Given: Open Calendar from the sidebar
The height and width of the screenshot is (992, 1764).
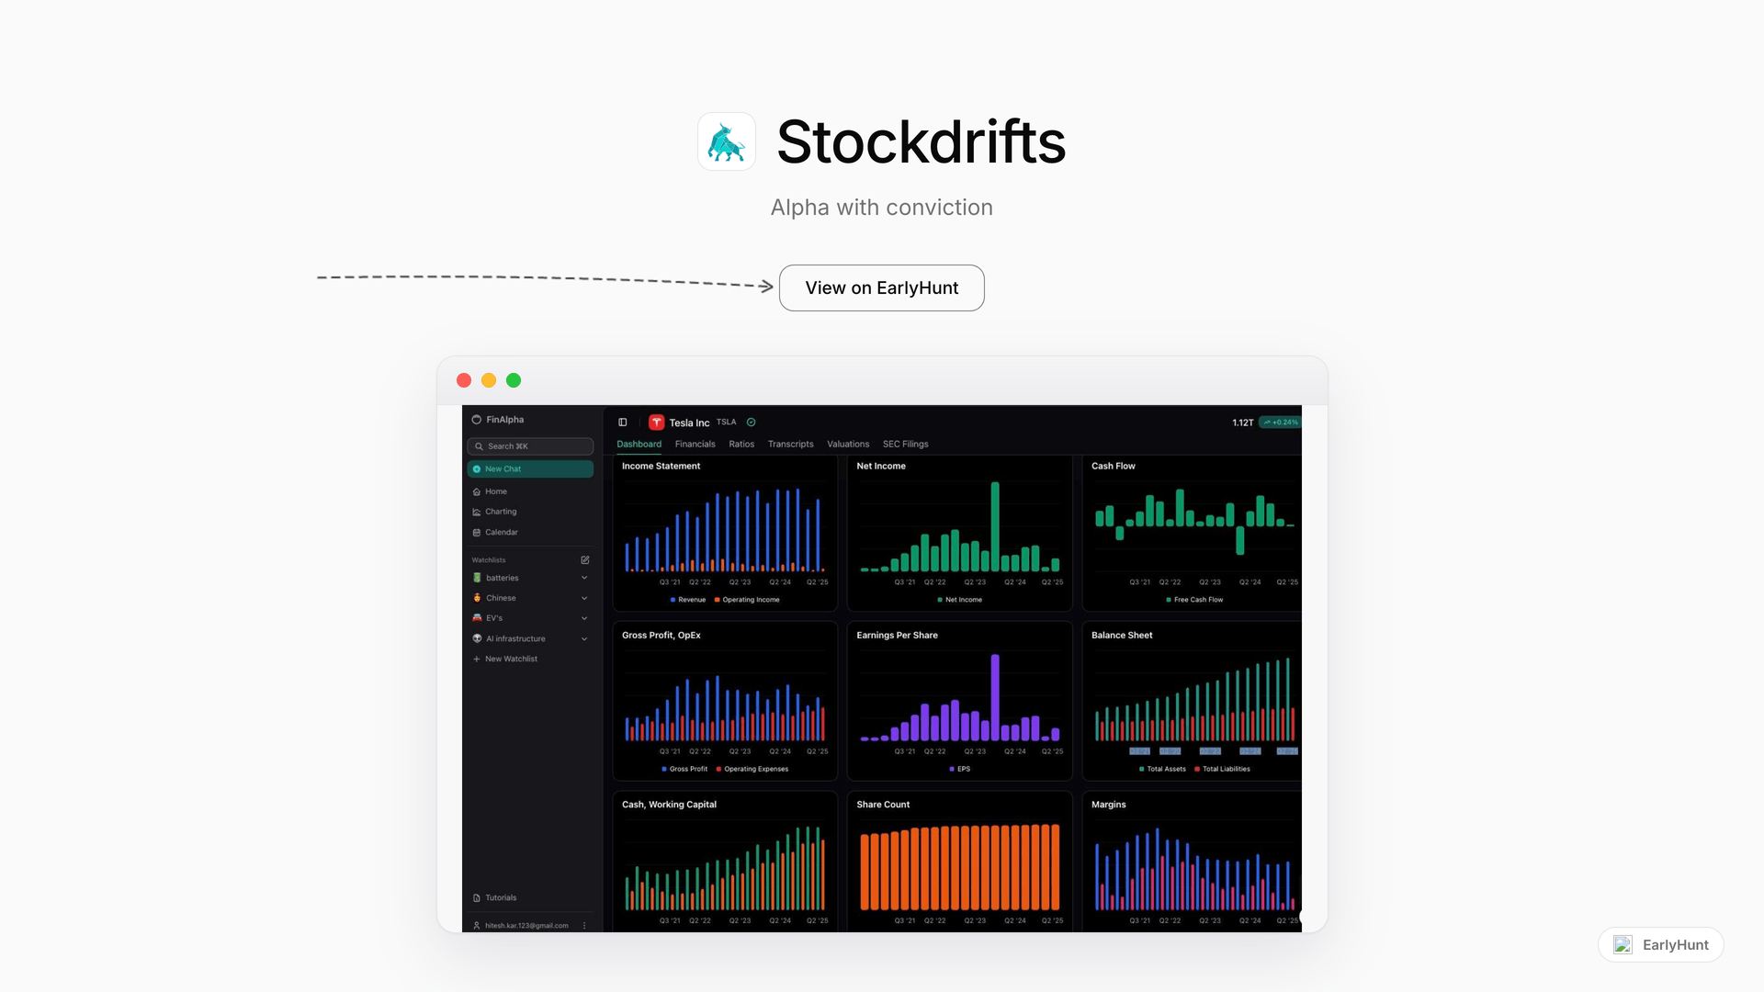Looking at the screenshot, I should point(502,533).
